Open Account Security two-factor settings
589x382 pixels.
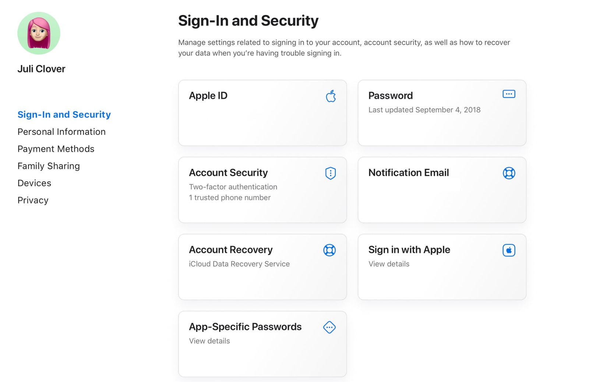coord(262,190)
